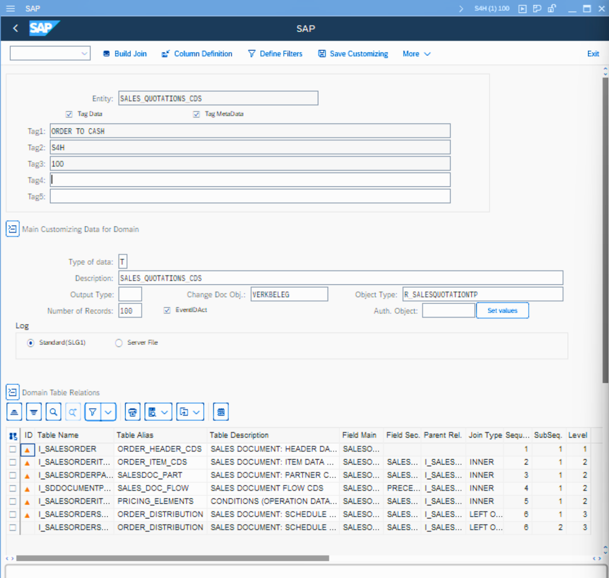Click the Exit link
This screenshot has width=609, height=578.
[593, 54]
